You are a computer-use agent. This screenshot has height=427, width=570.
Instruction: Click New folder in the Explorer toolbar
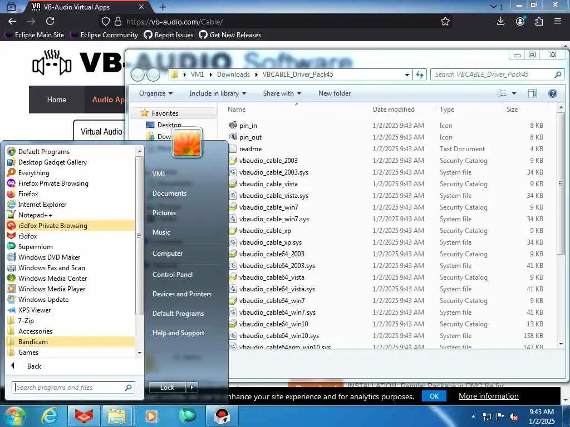(335, 93)
